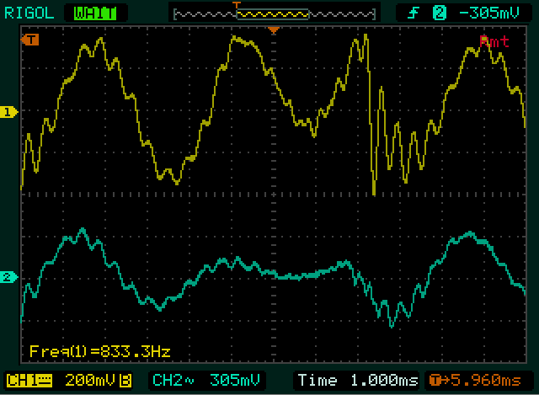Click the -305mV trigger level readout
539x395 pixels.
pos(487,12)
